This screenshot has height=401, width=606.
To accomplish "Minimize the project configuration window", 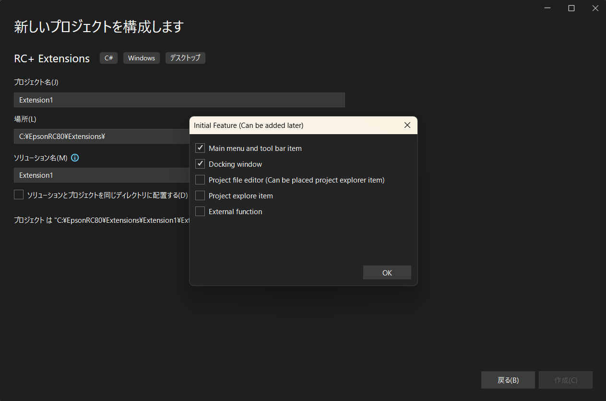I will point(548,8).
